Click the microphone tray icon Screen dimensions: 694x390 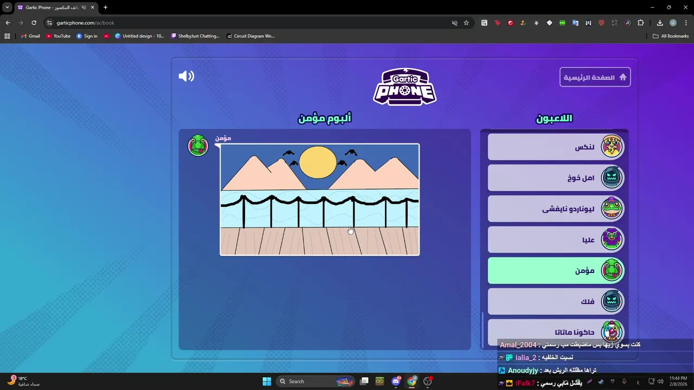[x=624, y=381]
